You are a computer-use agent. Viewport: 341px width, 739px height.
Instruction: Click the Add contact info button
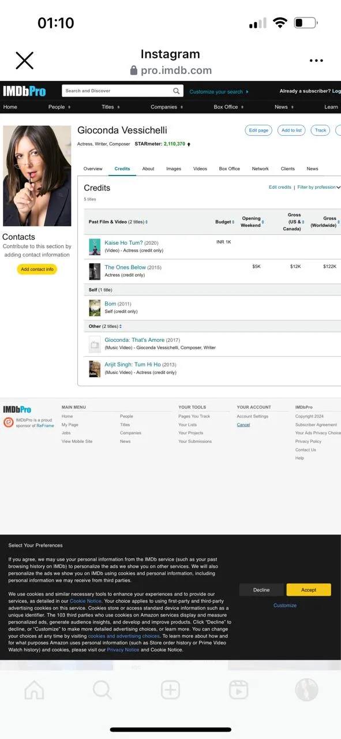pyautogui.click(x=37, y=269)
